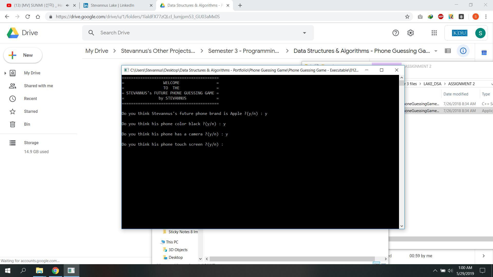Open the Google apps grid
Viewport: 493px width, 277px height.
tap(434, 33)
